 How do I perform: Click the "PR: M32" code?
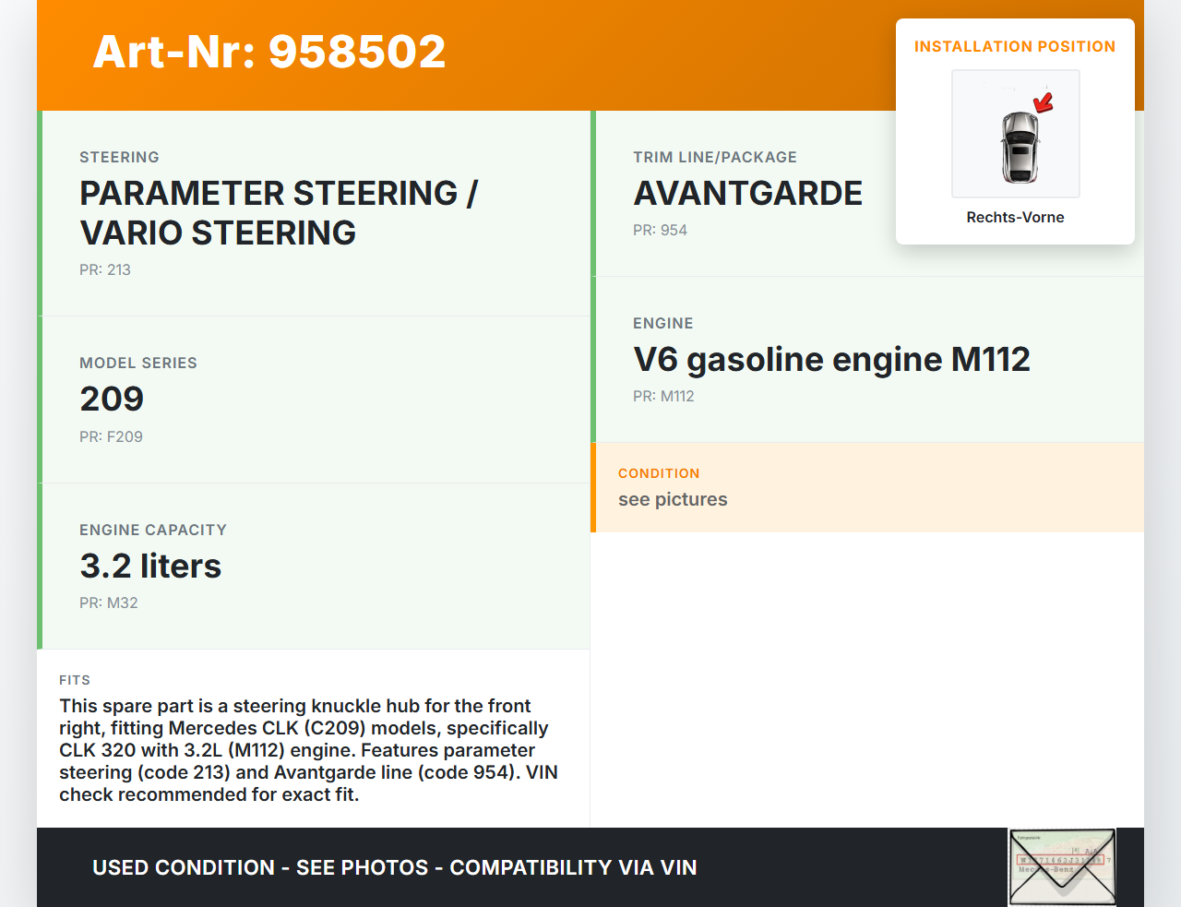point(109,603)
